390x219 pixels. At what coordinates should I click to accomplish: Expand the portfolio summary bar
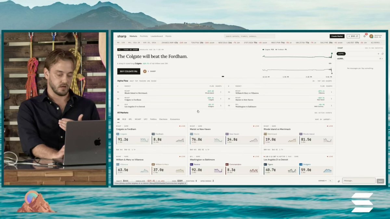point(323,181)
